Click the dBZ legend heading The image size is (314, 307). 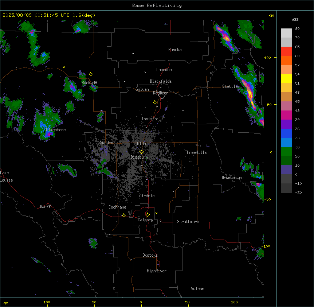pos(295,19)
